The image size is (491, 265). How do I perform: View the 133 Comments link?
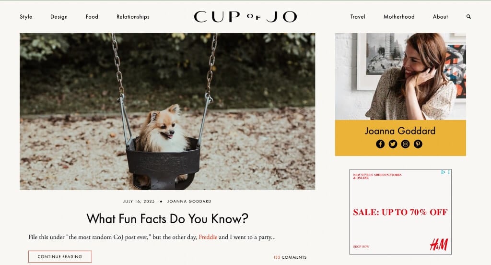290,257
